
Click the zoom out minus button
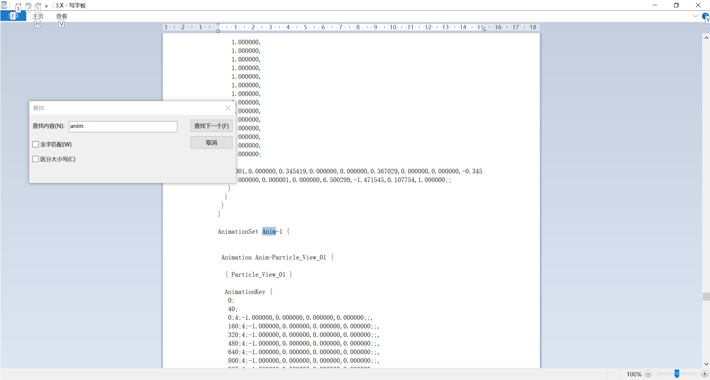pos(648,374)
